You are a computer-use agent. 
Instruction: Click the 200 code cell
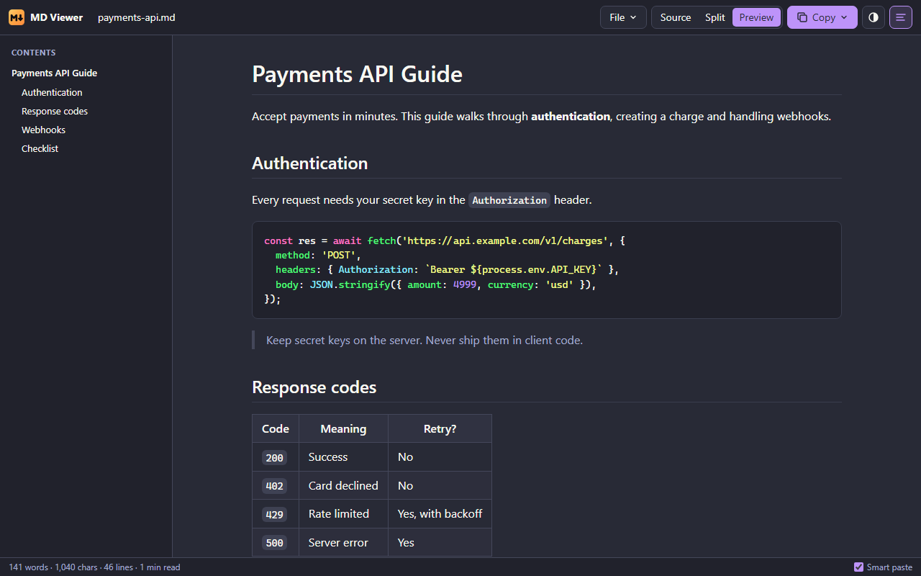275,457
